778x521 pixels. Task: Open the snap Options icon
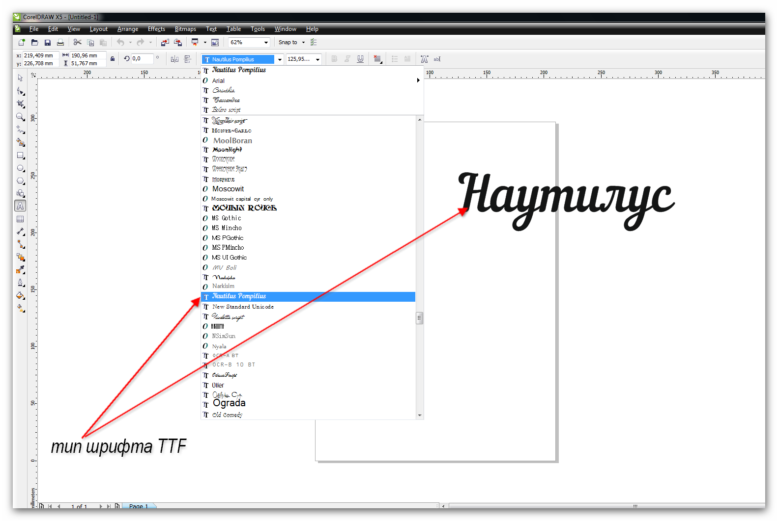[314, 43]
